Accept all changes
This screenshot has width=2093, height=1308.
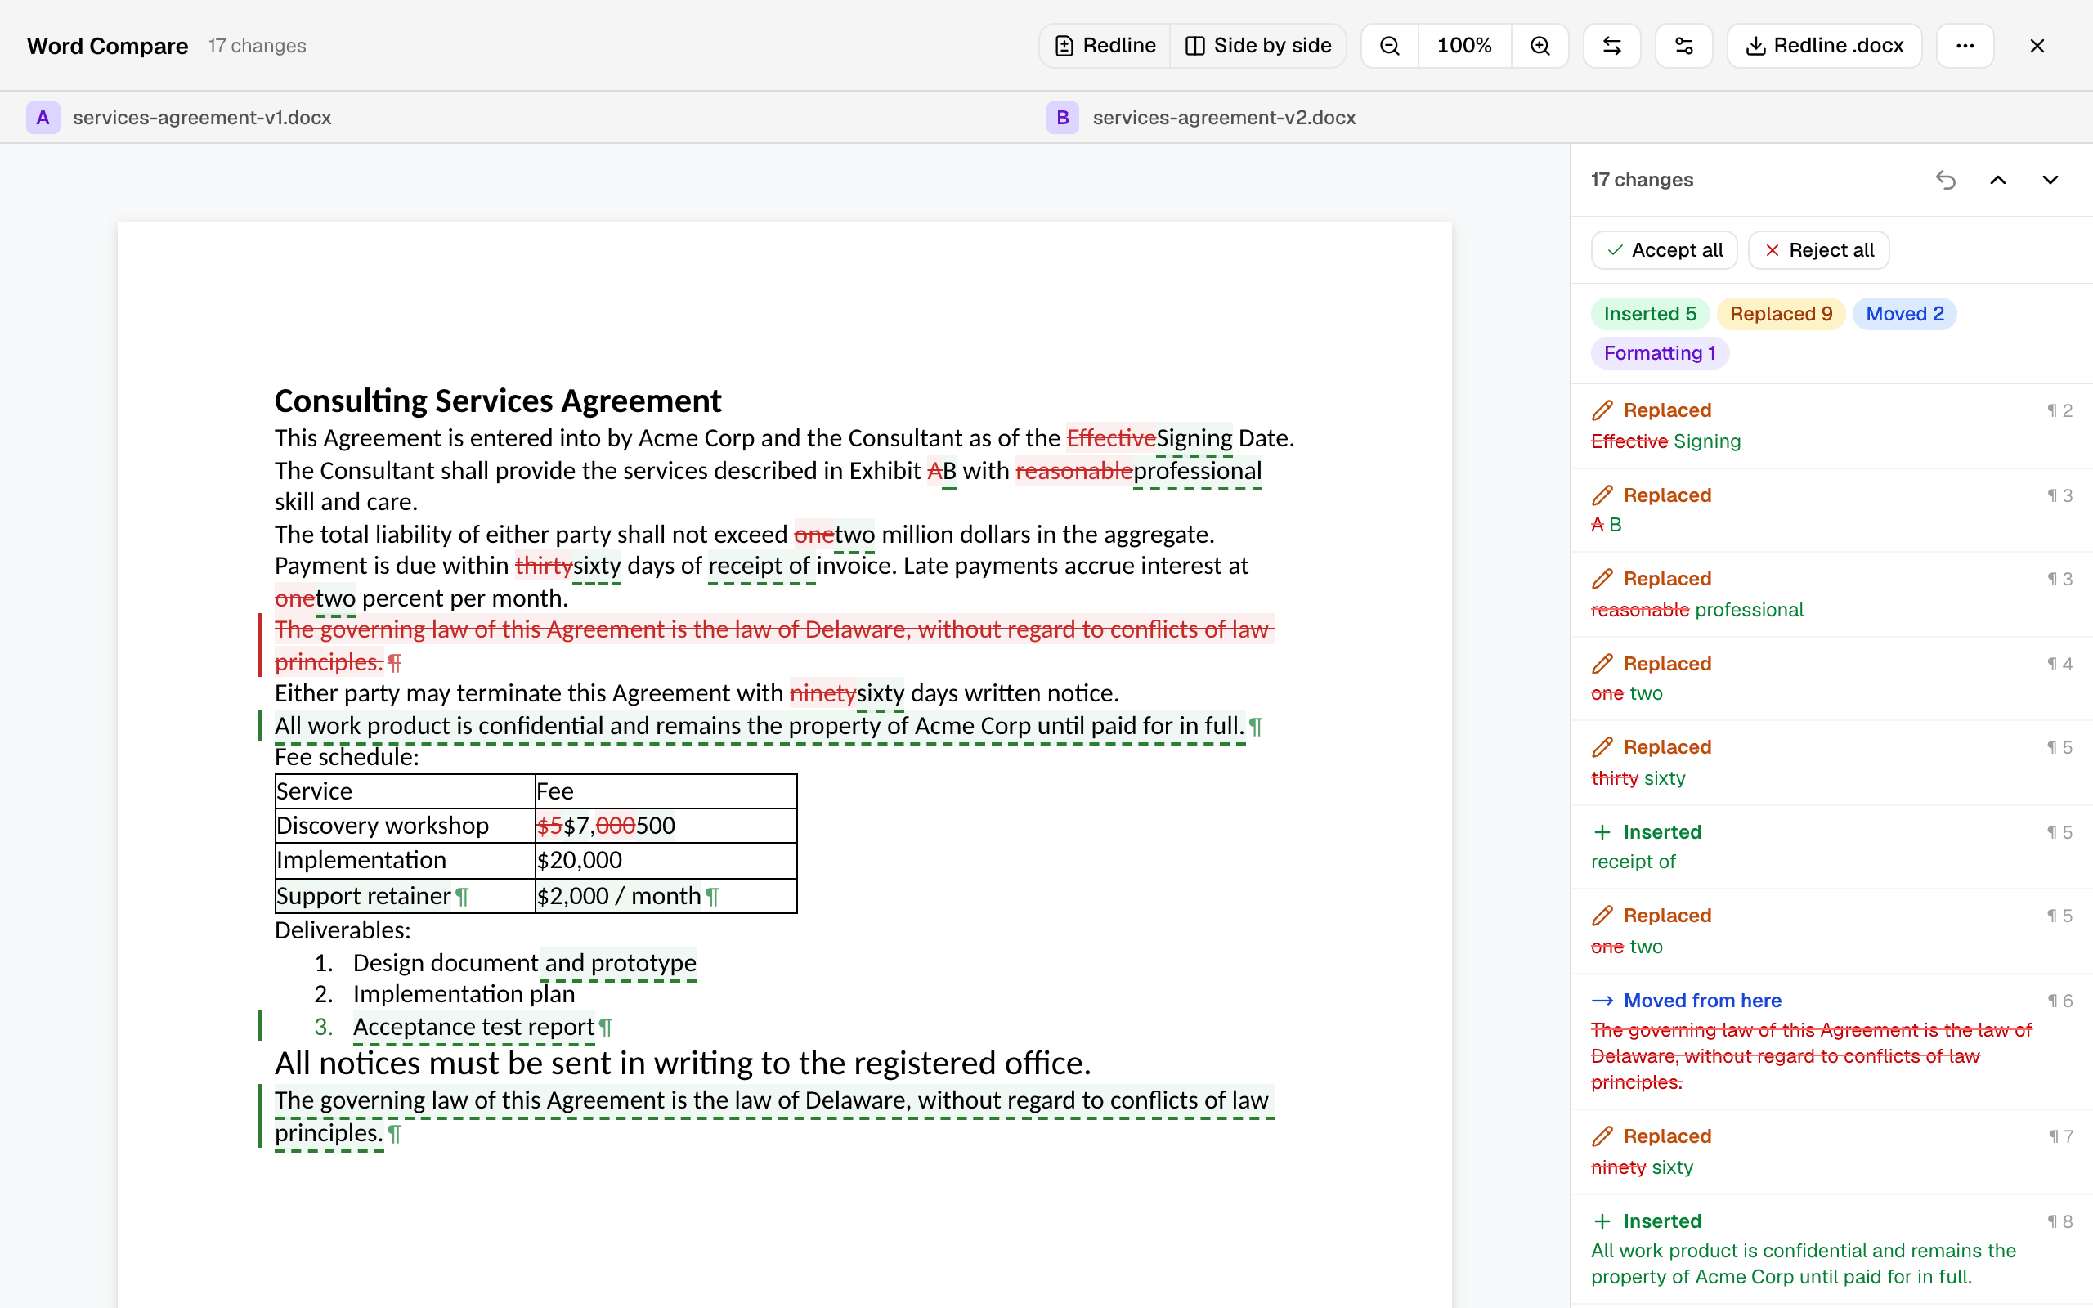pyautogui.click(x=1664, y=250)
